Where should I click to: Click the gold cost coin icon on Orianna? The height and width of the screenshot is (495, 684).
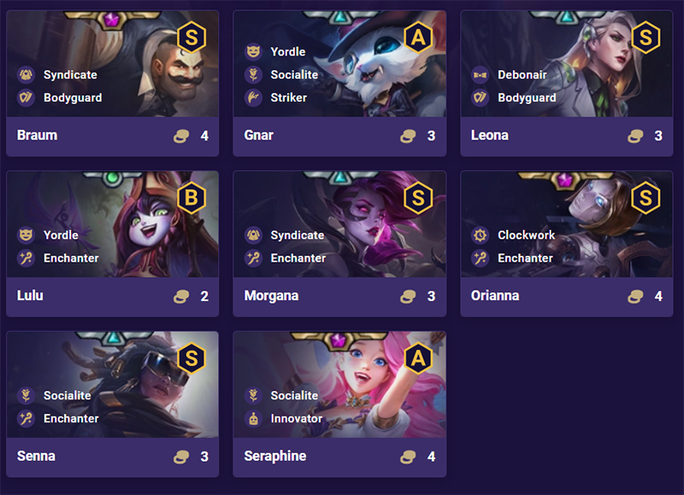coord(634,297)
